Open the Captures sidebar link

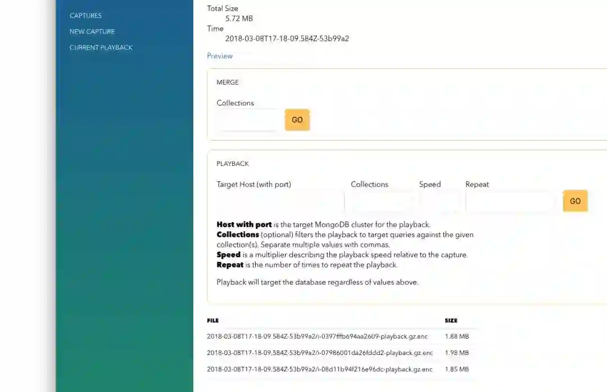[85, 16]
